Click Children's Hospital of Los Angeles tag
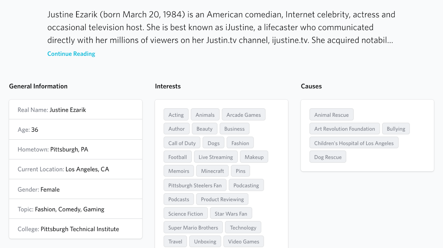This screenshot has height=248, width=443. tap(354, 143)
